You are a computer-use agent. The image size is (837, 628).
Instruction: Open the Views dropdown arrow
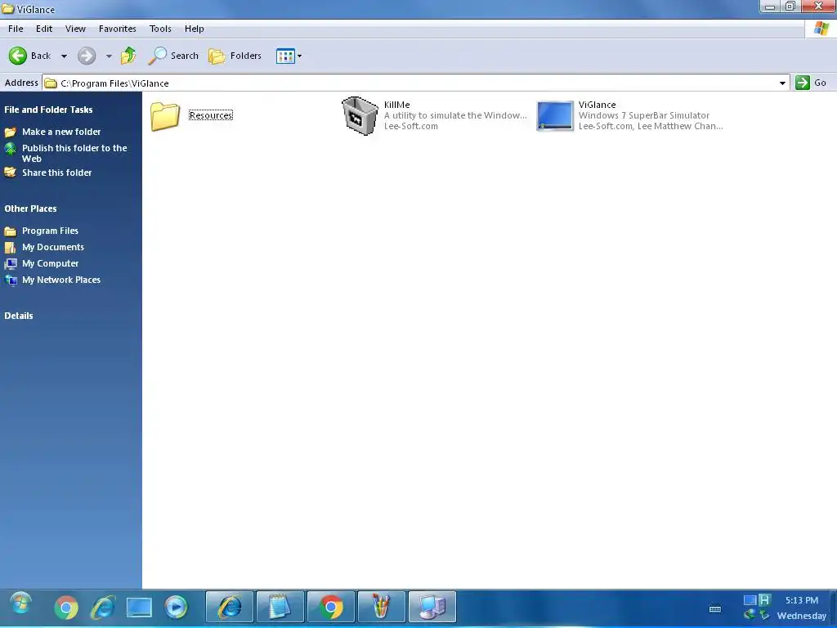click(x=299, y=56)
